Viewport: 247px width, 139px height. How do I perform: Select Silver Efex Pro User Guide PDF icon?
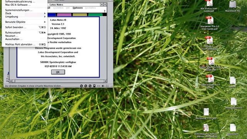point(211,61)
